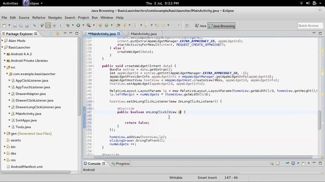The width and height of the screenshot is (325, 182).
Task: Open the Project menu
Action: [x=83, y=18]
